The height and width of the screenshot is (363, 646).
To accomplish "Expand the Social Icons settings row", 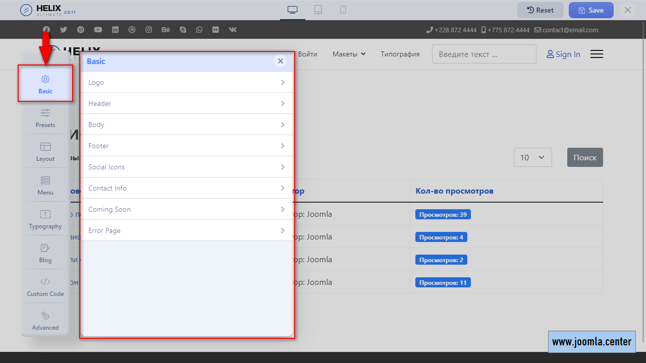I will [187, 167].
